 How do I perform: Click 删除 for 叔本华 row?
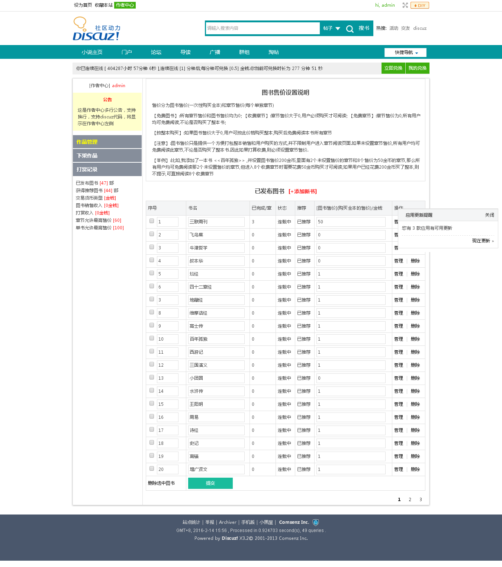(415, 261)
